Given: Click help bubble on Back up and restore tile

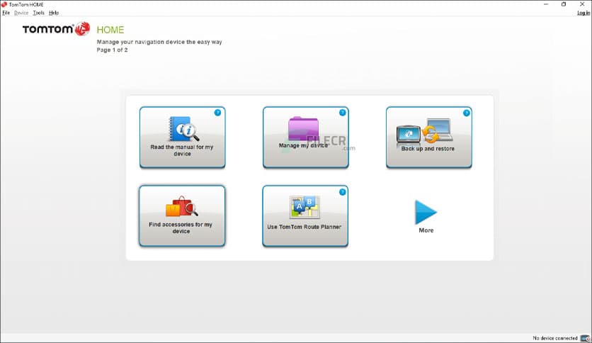Looking at the screenshot, I should [466, 113].
